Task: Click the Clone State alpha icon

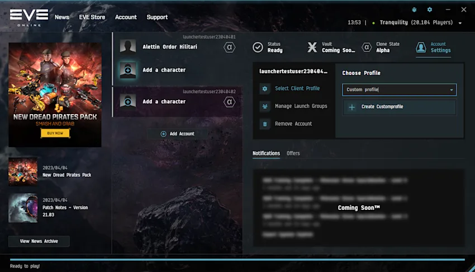Action: pos(367,48)
